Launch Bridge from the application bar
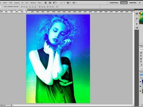This screenshot has width=143, height=107. click(46, 3)
